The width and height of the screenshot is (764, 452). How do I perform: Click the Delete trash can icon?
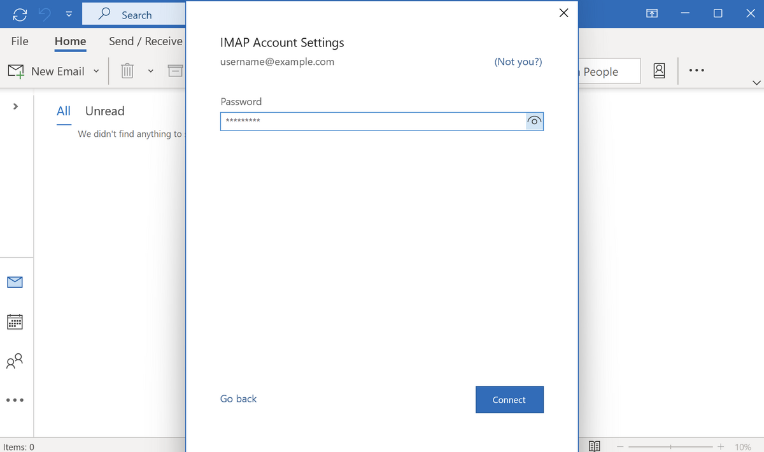coord(127,71)
